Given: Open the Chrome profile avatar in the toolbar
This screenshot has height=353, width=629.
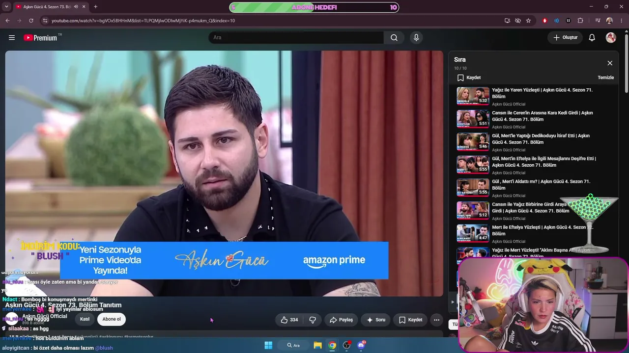Looking at the screenshot, I should tap(609, 21).
